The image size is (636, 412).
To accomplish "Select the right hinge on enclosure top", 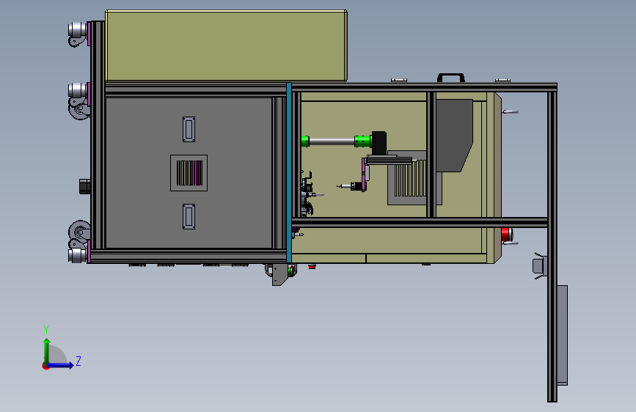I will (503, 81).
